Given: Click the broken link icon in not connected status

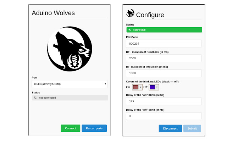Looking at the screenshot, I should pyautogui.click(x=35, y=98).
